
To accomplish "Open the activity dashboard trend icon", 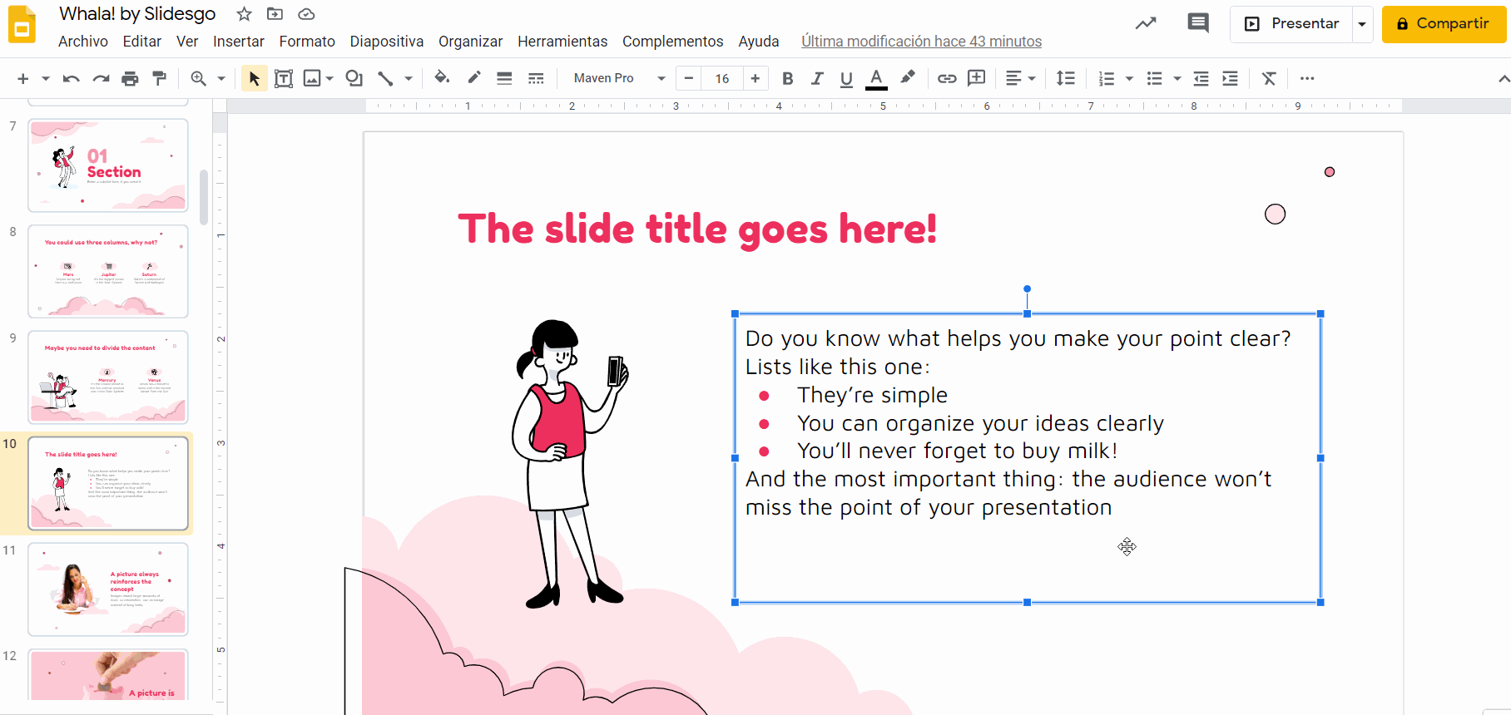I will click(x=1146, y=23).
